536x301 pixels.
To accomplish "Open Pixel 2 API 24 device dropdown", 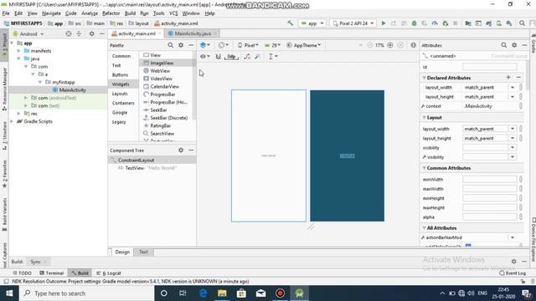I will tap(353, 23).
